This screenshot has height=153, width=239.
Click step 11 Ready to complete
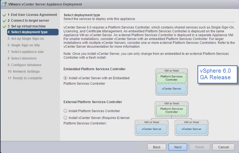tap(27, 78)
